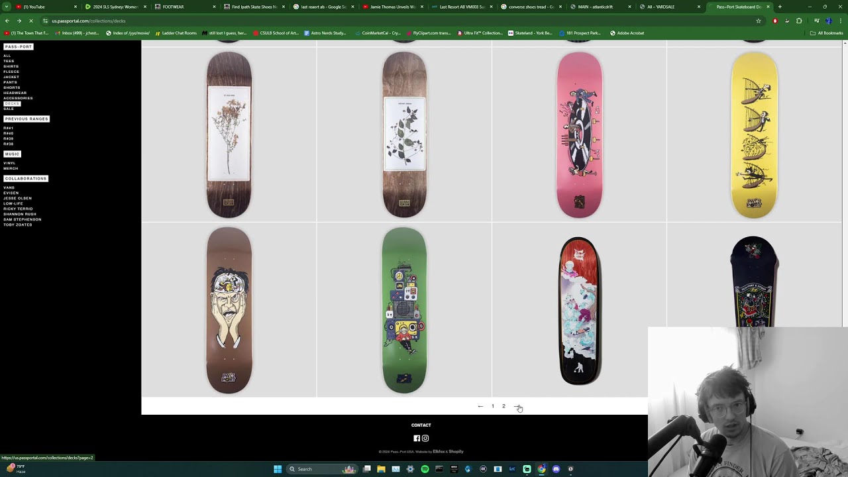Open a new browser tab with the plus button
Screen dimensions: 848x477
780,7
